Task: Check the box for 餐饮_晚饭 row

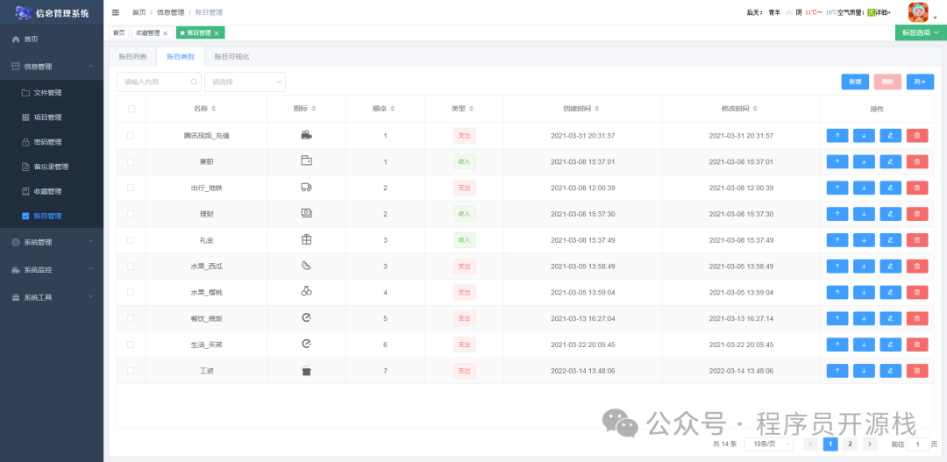Action: click(x=131, y=318)
